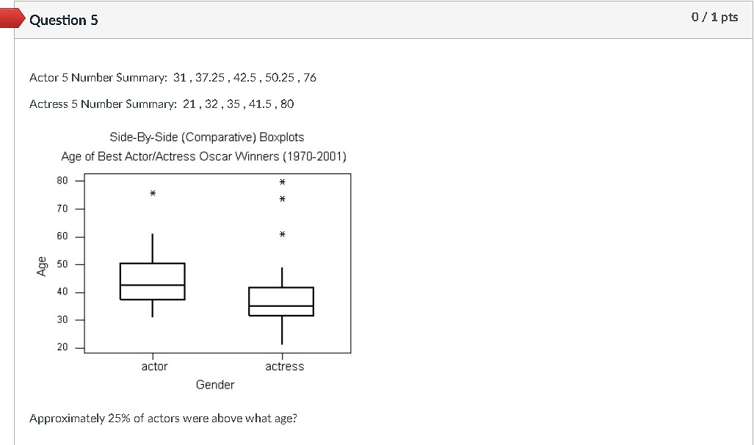The height and width of the screenshot is (445, 754).
Task: Click the Gender axis label
Action: point(215,384)
